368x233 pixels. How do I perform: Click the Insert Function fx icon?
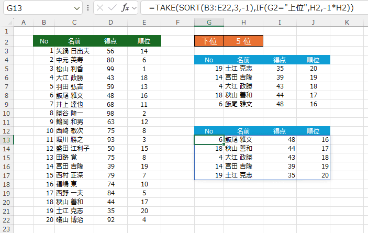[x=125, y=8]
